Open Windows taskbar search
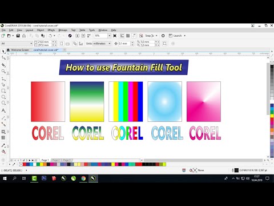 click(14, 179)
